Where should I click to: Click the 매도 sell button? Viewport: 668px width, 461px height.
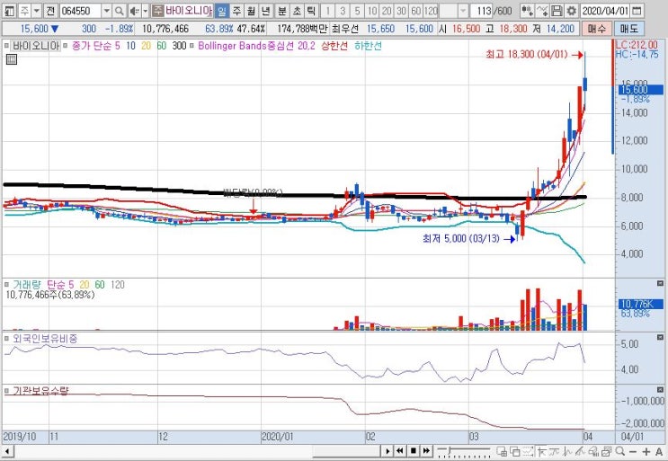click(628, 29)
